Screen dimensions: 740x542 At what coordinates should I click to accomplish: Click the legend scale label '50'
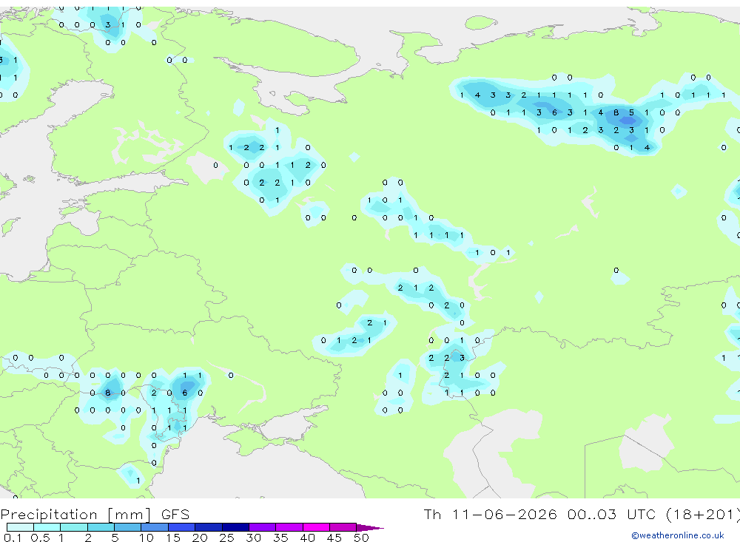(362, 538)
